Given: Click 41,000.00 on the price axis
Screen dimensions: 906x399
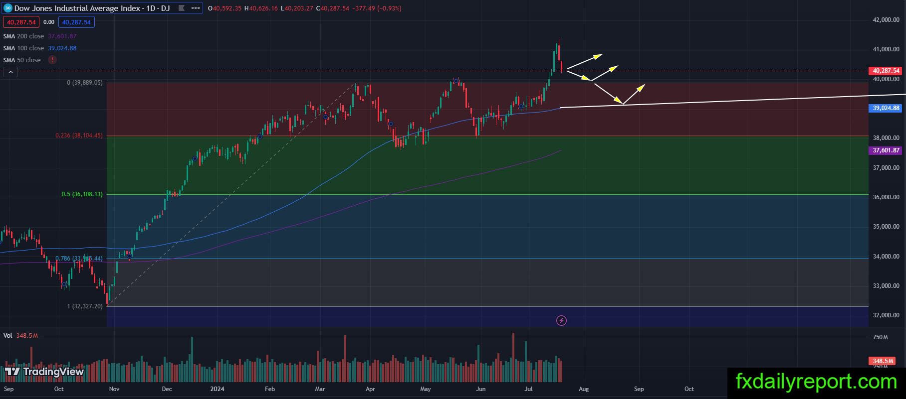Looking at the screenshot, I should (x=886, y=49).
